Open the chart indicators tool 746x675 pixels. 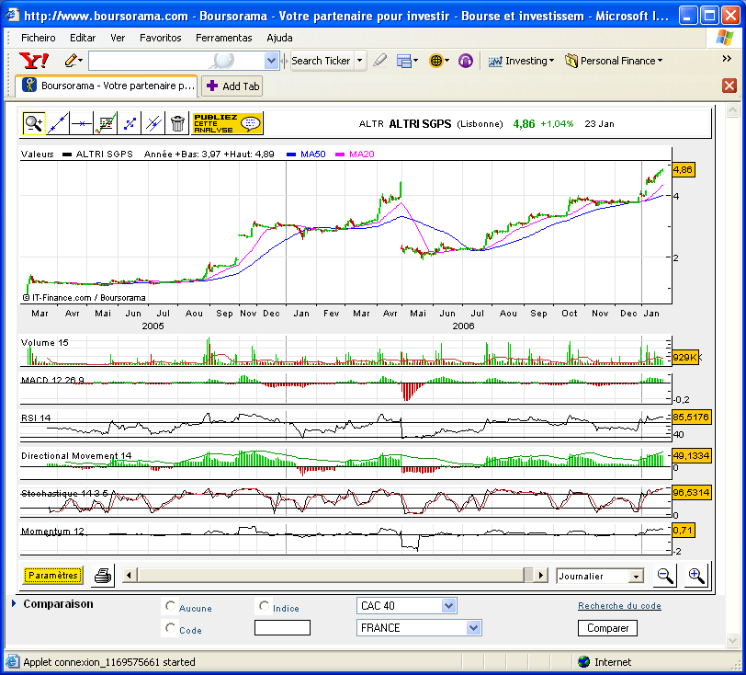[106, 124]
